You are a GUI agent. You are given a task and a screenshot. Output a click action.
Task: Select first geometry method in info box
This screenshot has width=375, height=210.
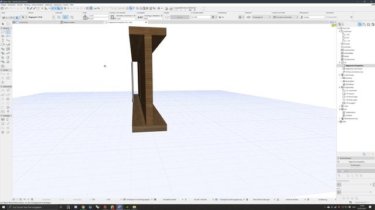[59, 17]
